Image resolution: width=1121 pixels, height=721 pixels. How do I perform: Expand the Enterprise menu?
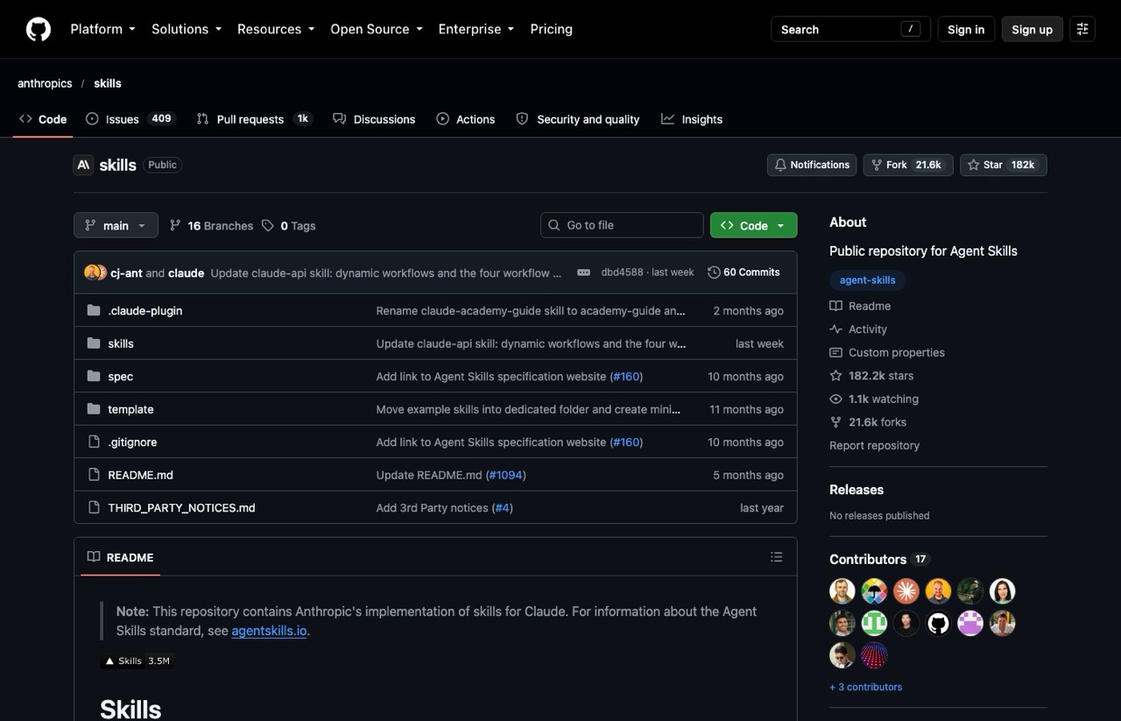(x=476, y=29)
